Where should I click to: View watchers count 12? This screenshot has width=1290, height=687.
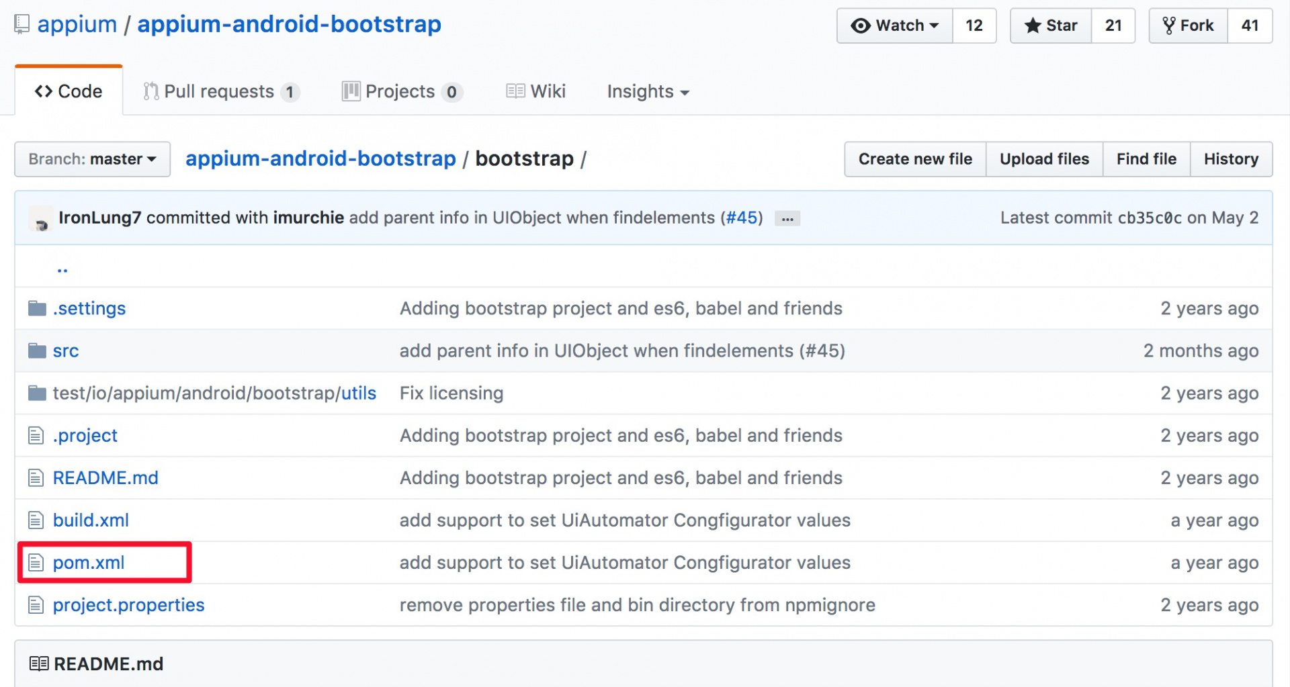click(x=974, y=26)
